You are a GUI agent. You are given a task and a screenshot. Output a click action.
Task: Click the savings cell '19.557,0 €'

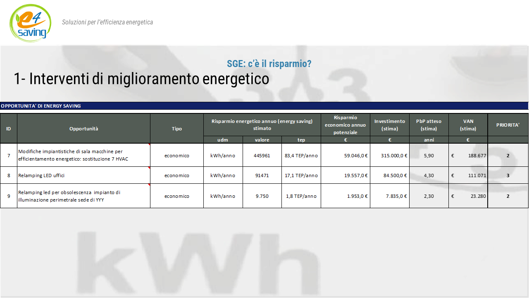pyautogui.click(x=346, y=175)
